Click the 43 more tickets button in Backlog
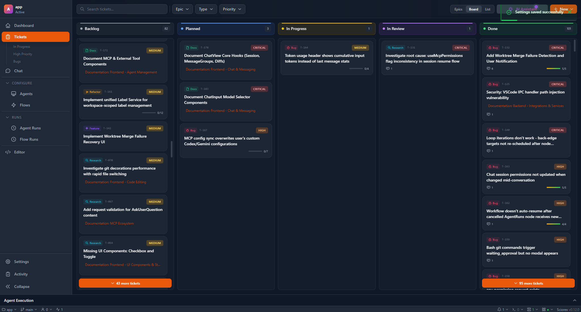 pos(125,283)
